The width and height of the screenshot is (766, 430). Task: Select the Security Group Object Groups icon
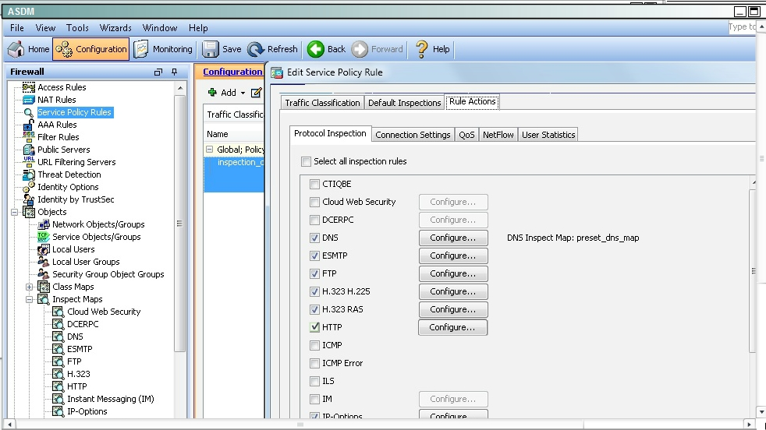point(44,274)
